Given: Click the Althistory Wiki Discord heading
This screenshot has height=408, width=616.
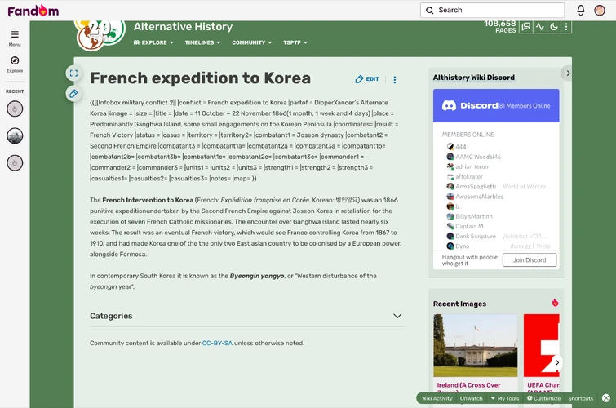Looking at the screenshot, I should coord(473,78).
